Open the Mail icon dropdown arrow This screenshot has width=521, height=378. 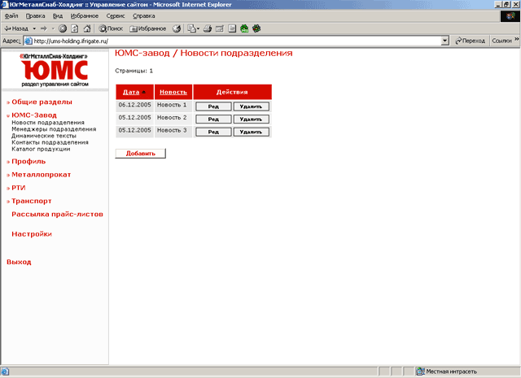pos(198,29)
